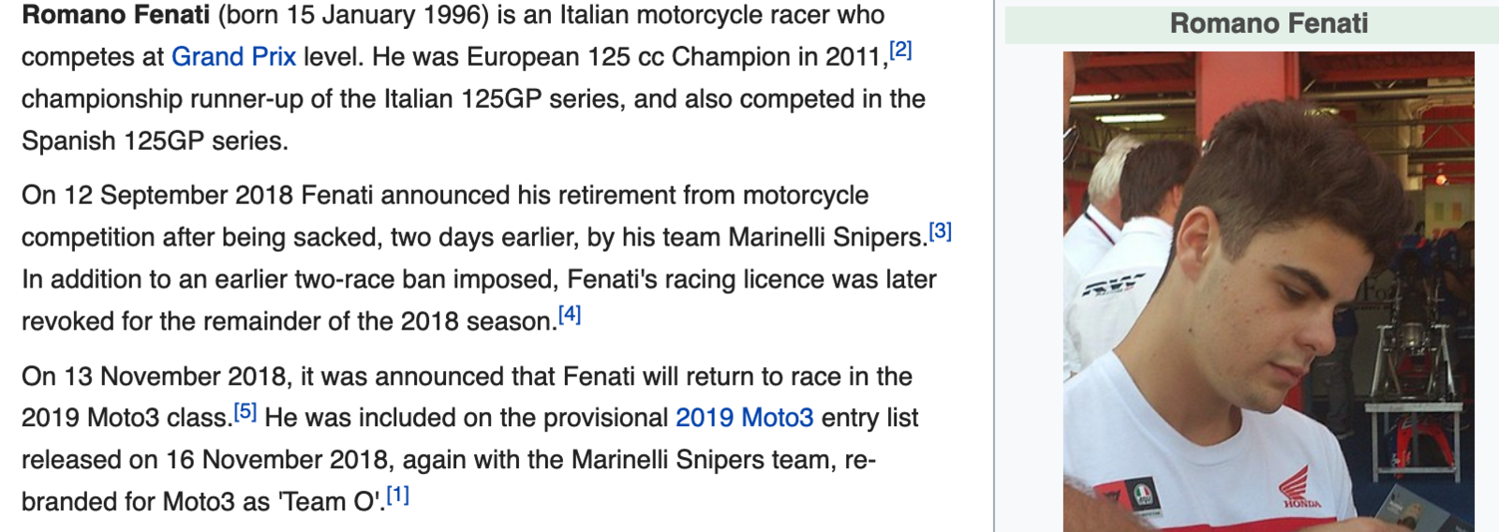
Task: Open the Romano Fenati infobox photo
Action: [x=1269, y=291]
